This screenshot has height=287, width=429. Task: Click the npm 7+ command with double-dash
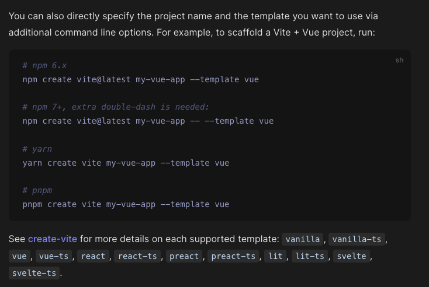(148, 121)
